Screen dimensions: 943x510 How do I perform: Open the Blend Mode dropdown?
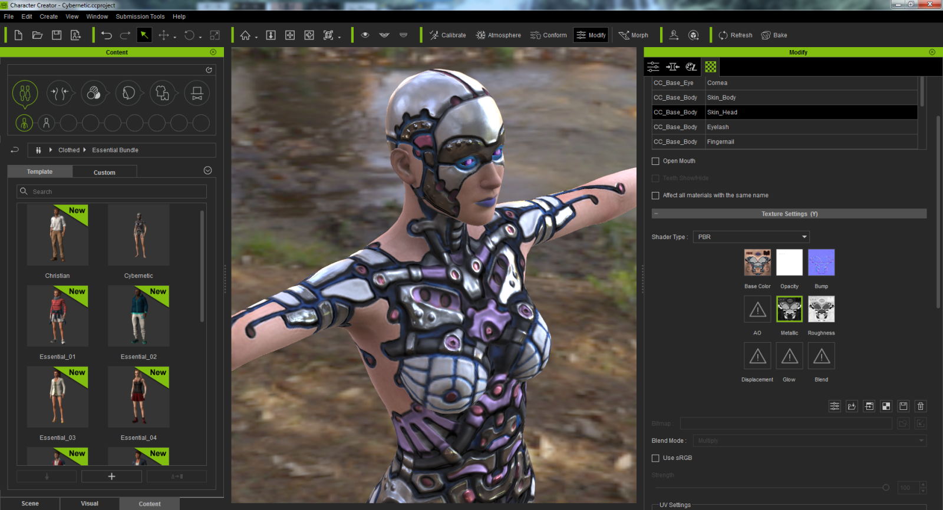pyautogui.click(x=810, y=441)
